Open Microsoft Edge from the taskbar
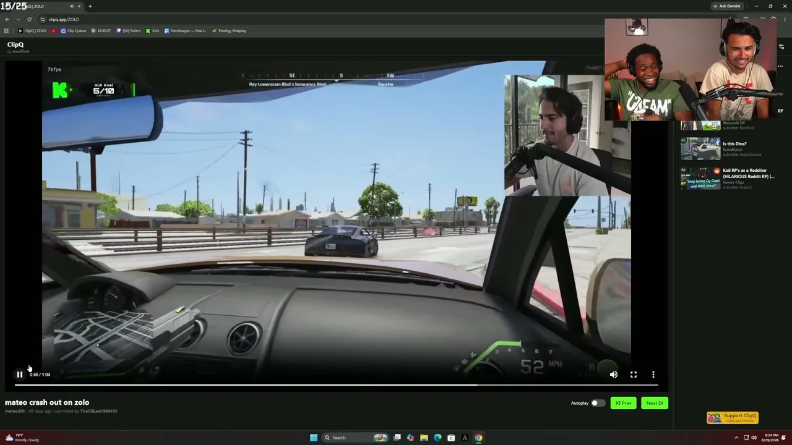The height and width of the screenshot is (445, 792). (x=437, y=438)
